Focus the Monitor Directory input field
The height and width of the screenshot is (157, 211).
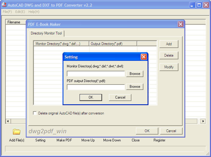pos(96,74)
